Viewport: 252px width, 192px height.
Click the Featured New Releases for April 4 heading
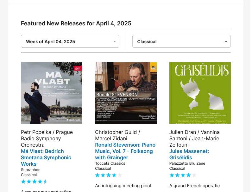click(76, 23)
